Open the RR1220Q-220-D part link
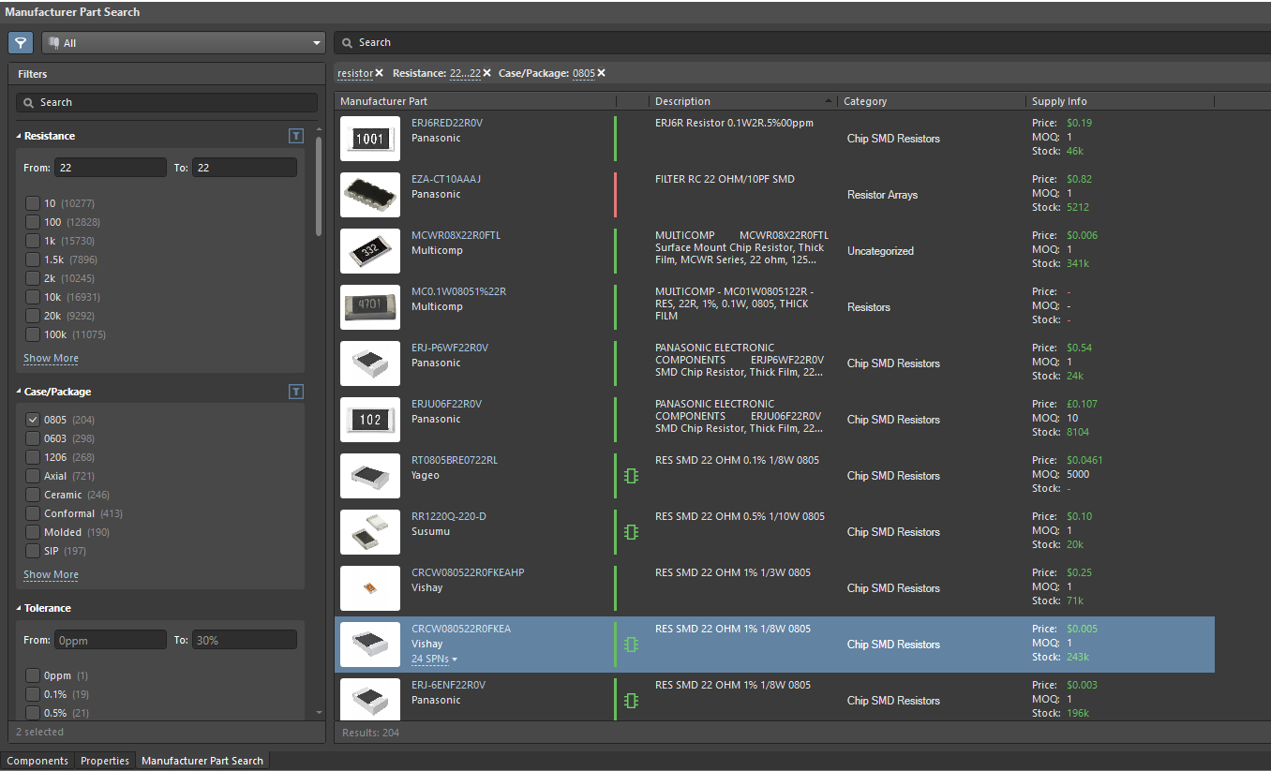Screen dimensions: 1271x771 [x=449, y=516]
